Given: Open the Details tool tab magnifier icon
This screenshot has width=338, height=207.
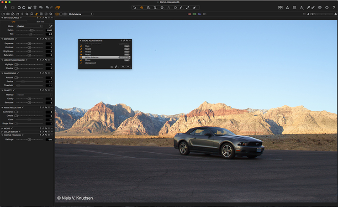Looking at the screenshot, I should pyautogui.click(x=32, y=14).
